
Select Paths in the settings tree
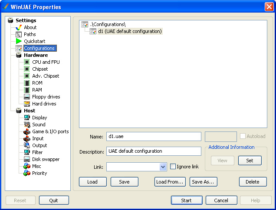pyautogui.click(x=30, y=34)
